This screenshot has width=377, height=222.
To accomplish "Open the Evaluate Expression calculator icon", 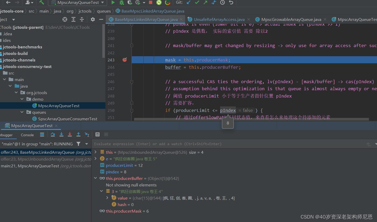I will (x=98, y=134).
